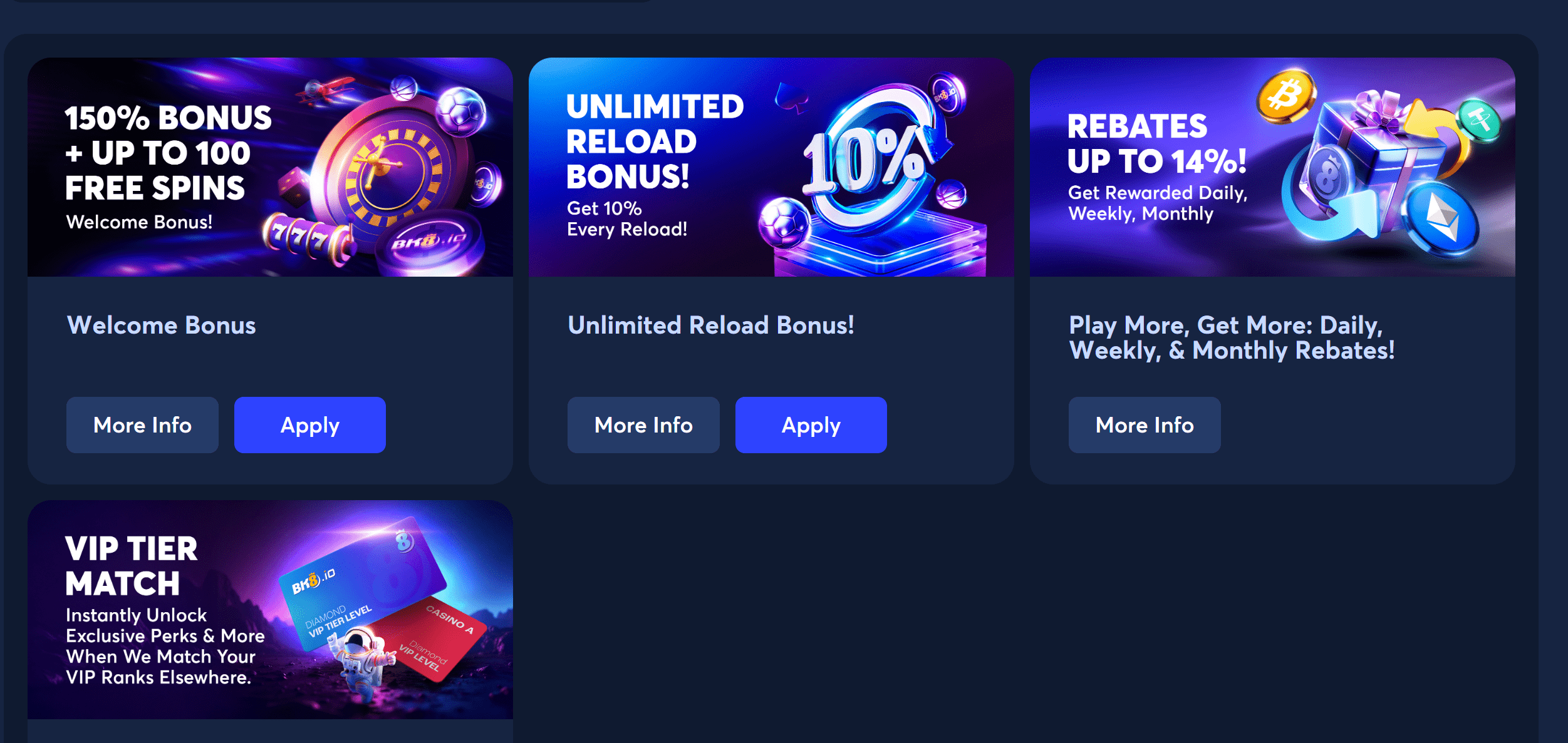Click the Unlimited Reload Bonus banner text

[655, 165]
